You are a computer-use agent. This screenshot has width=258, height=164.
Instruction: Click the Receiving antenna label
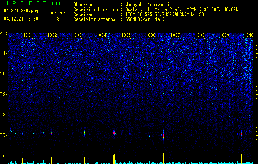pyautogui.click(x=94, y=19)
